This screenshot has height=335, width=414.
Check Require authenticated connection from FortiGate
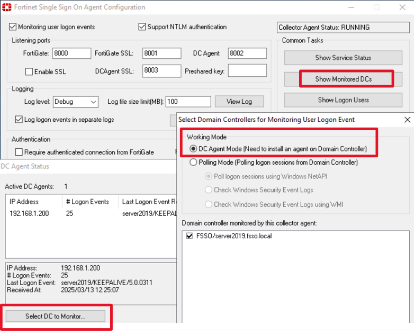tap(19, 152)
